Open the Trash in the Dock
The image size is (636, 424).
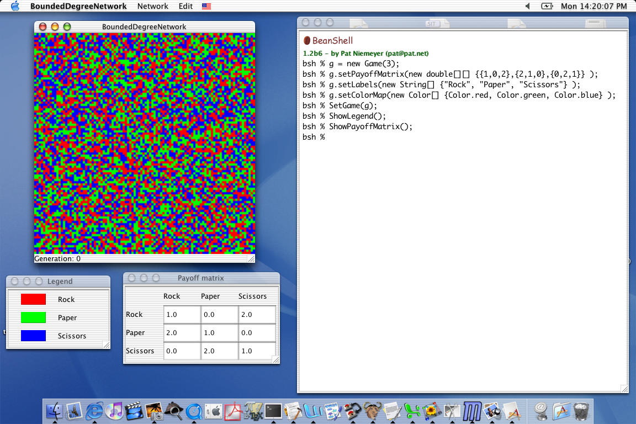[x=581, y=411]
